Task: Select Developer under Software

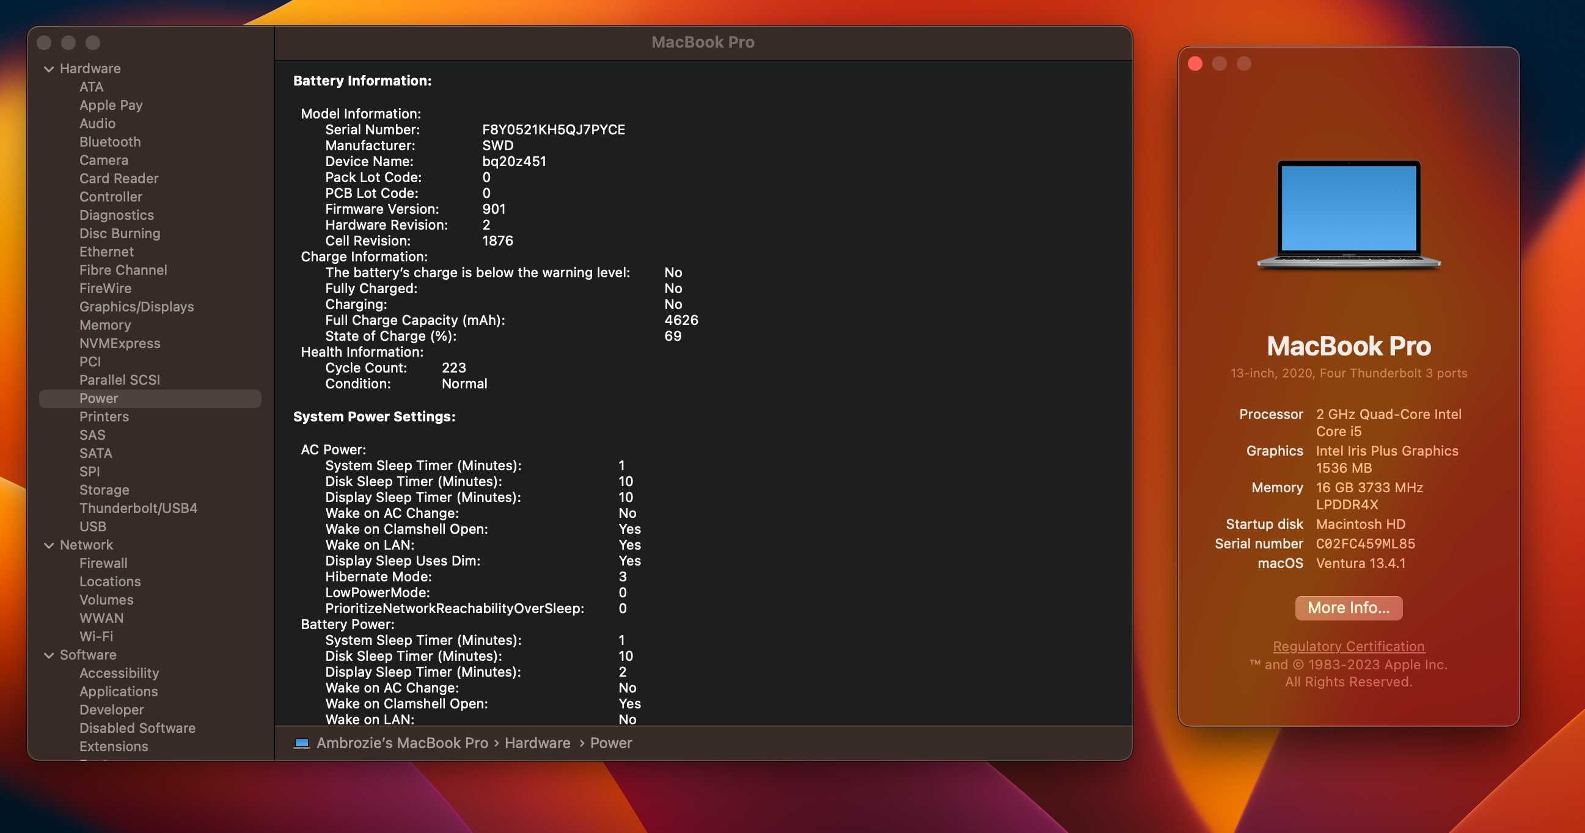Action: (x=111, y=710)
